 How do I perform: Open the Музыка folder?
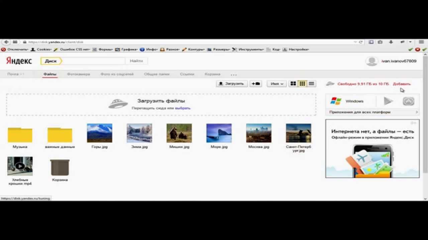(x=20, y=135)
